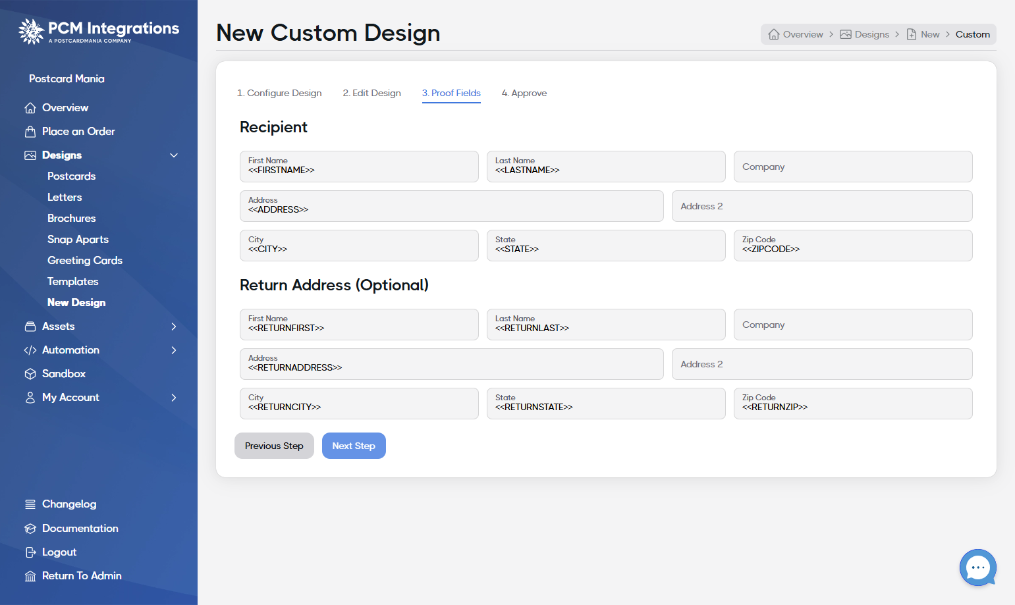
Task: Open the chat support bubble
Action: 978,567
